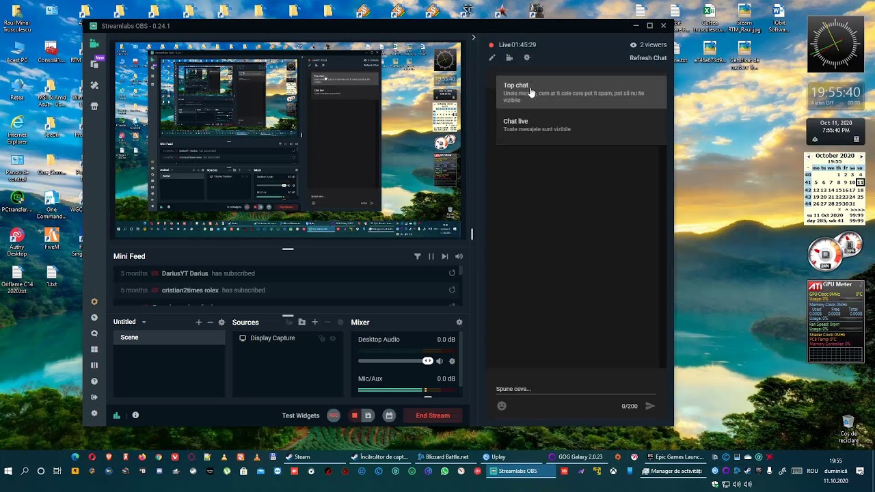
Task: Open GOG Galaxy 2.0.23 taskbar button
Action: point(576,456)
